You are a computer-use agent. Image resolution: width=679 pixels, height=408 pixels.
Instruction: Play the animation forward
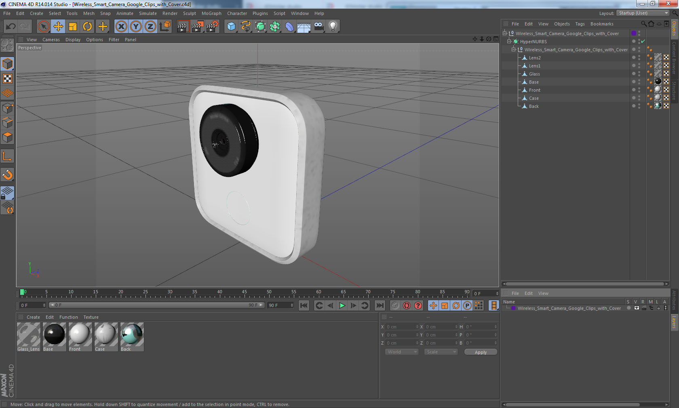(342, 305)
